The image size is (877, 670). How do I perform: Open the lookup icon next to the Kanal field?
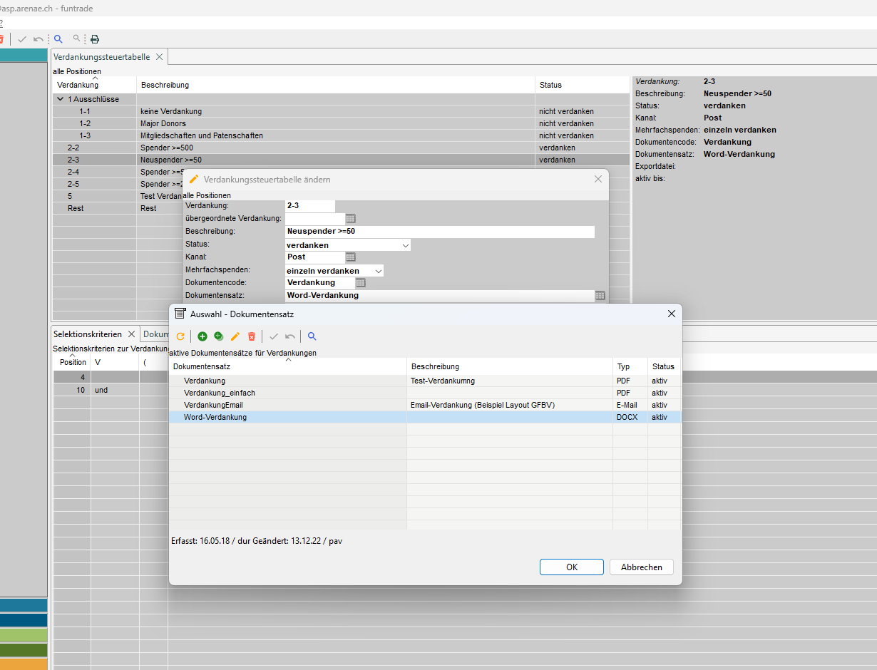[x=350, y=257]
